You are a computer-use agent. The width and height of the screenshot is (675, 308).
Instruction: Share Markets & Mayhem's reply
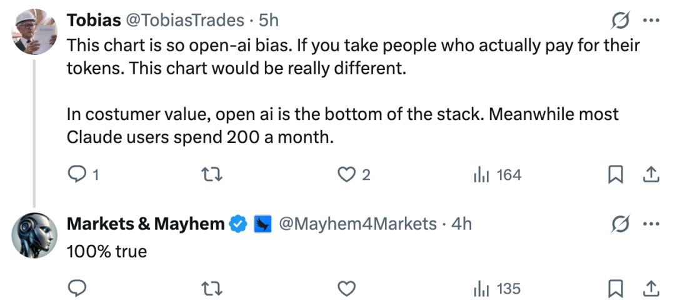pyautogui.click(x=650, y=289)
